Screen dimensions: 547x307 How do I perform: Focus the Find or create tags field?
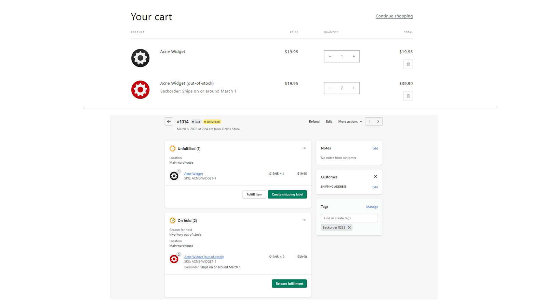click(x=349, y=218)
